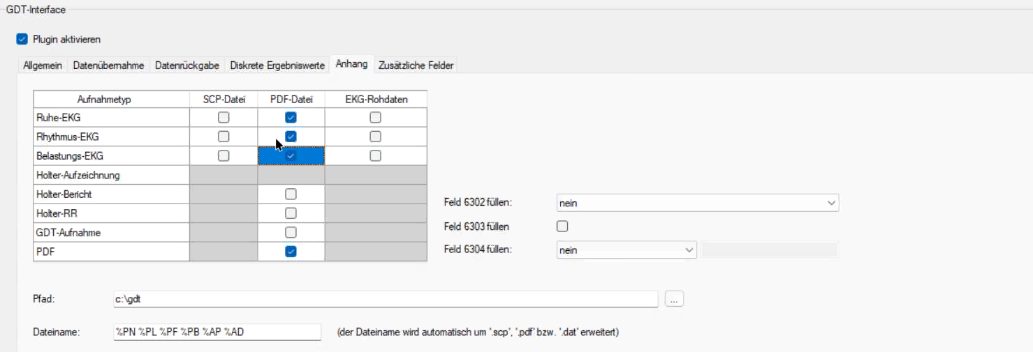Switch to the Allgemein tab

pyautogui.click(x=43, y=66)
